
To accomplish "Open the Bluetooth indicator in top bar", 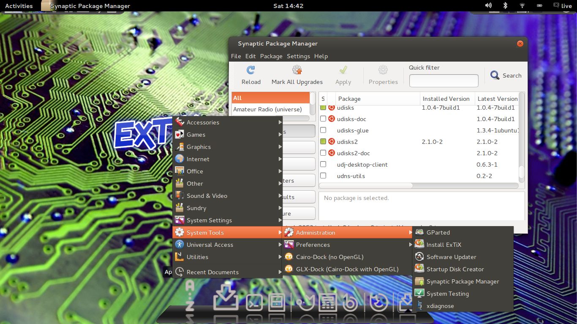I will [505, 5].
